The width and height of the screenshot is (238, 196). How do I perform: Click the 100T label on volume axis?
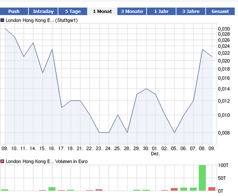pyautogui.click(x=224, y=165)
